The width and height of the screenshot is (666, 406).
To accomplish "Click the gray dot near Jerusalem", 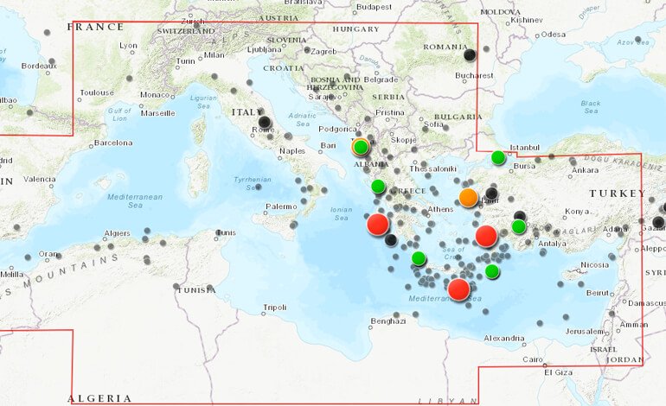I will point(612,314).
